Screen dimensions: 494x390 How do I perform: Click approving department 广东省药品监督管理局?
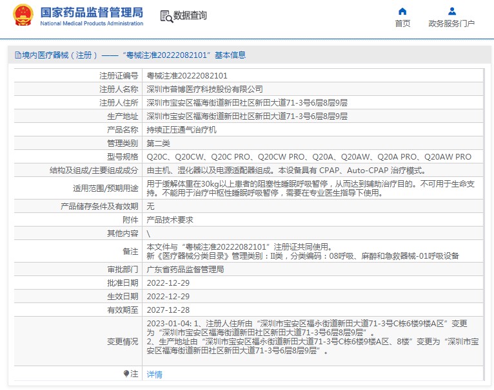tap(186, 269)
